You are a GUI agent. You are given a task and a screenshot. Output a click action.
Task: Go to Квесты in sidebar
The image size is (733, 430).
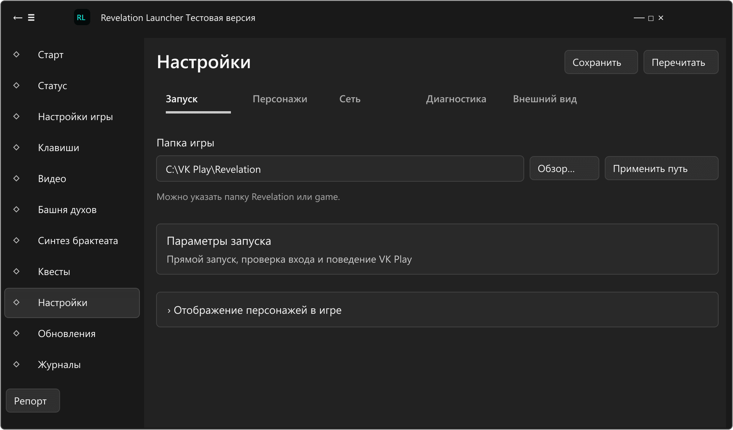click(72, 272)
